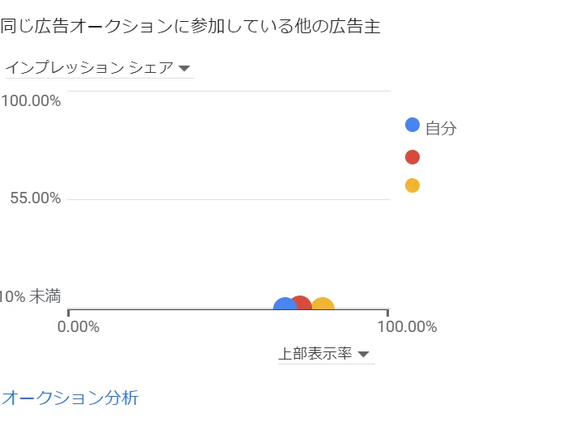Click the red legend dot

412,157
